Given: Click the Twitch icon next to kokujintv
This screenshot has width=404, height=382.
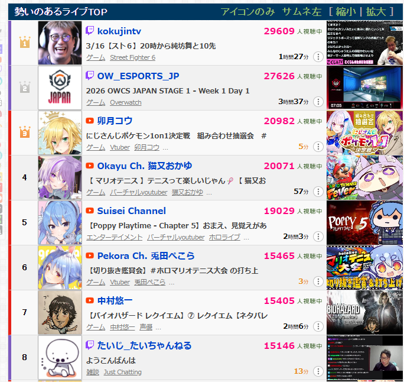Looking at the screenshot, I should point(90,31).
